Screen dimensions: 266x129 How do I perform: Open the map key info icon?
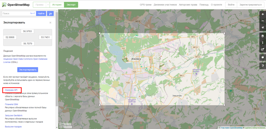(263, 43)
